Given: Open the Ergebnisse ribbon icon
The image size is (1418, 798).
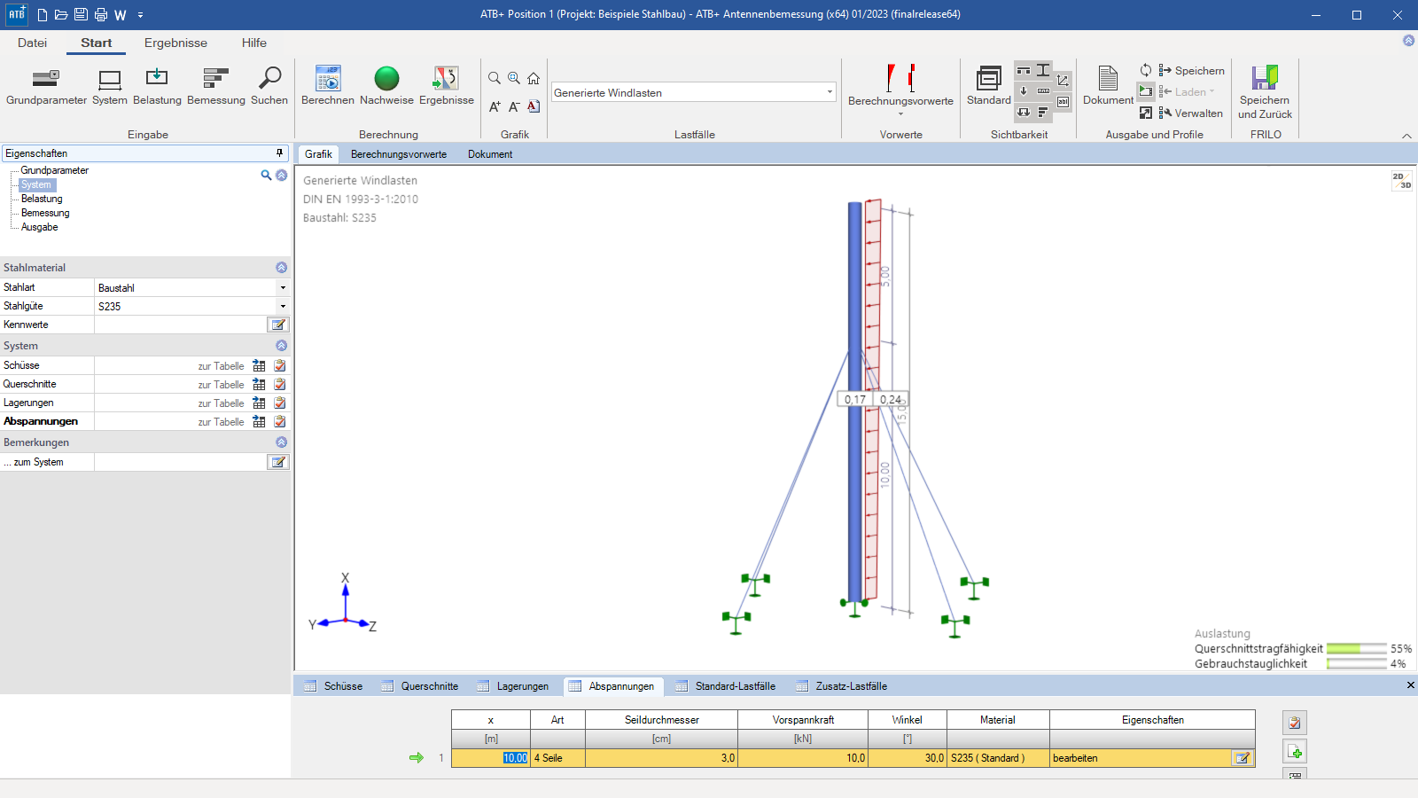Looking at the screenshot, I should tap(447, 87).
